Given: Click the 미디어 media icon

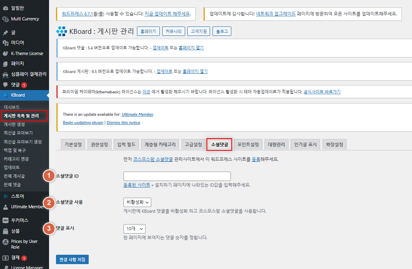Looking at the screenshot, I should (x=6, y=43).
